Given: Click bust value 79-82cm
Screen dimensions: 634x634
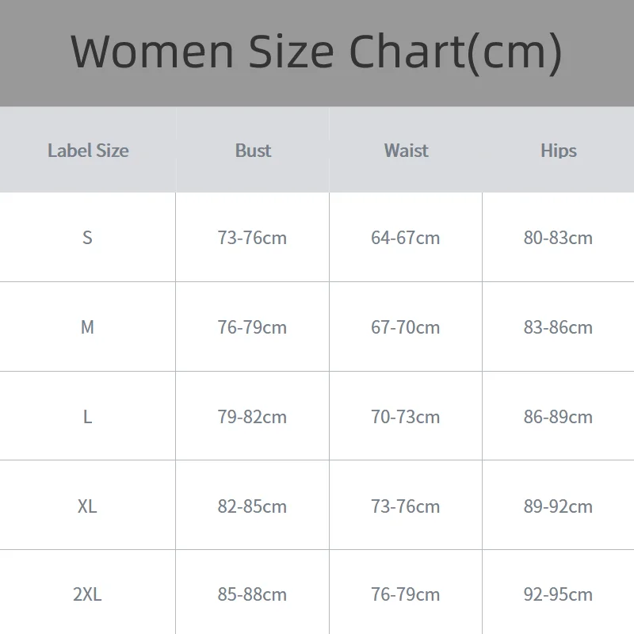Looking at the screenshot, I should click(x=252, y=417).
